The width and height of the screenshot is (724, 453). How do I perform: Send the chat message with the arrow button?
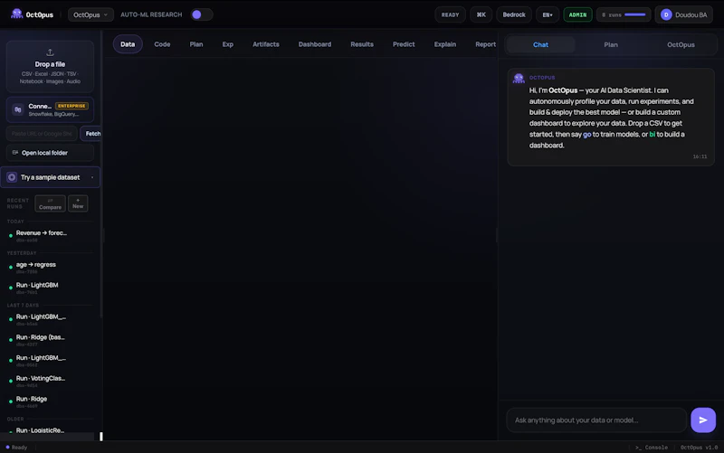[703, 420]
